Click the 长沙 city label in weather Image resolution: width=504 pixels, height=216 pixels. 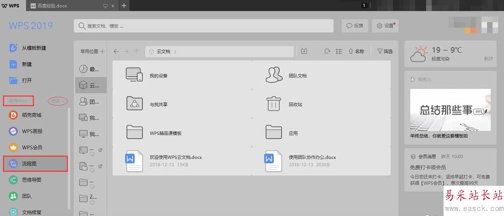click(488, 59)
